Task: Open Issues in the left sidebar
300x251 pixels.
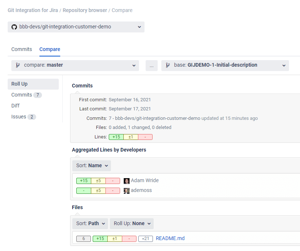Action: [19, 117]
